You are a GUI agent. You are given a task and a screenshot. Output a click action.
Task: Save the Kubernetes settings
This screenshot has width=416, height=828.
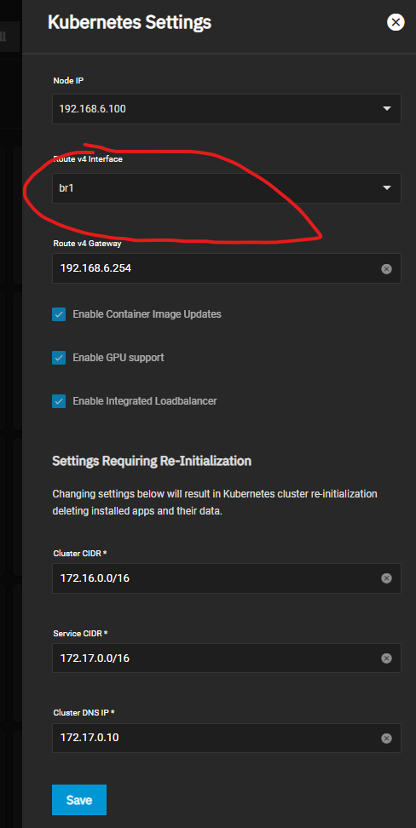coord(79,800)
